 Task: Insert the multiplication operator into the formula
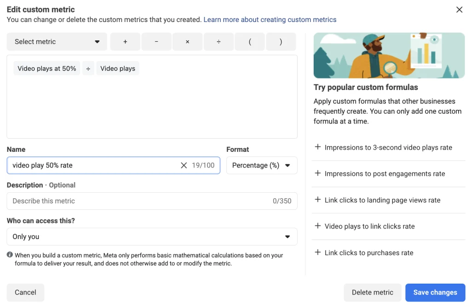click(x=187, y=41)
